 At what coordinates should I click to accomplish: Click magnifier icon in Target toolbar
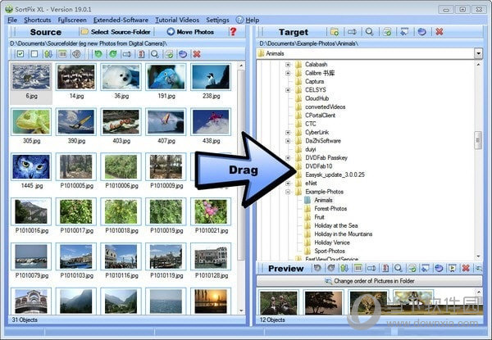click(x=369, y=32)
